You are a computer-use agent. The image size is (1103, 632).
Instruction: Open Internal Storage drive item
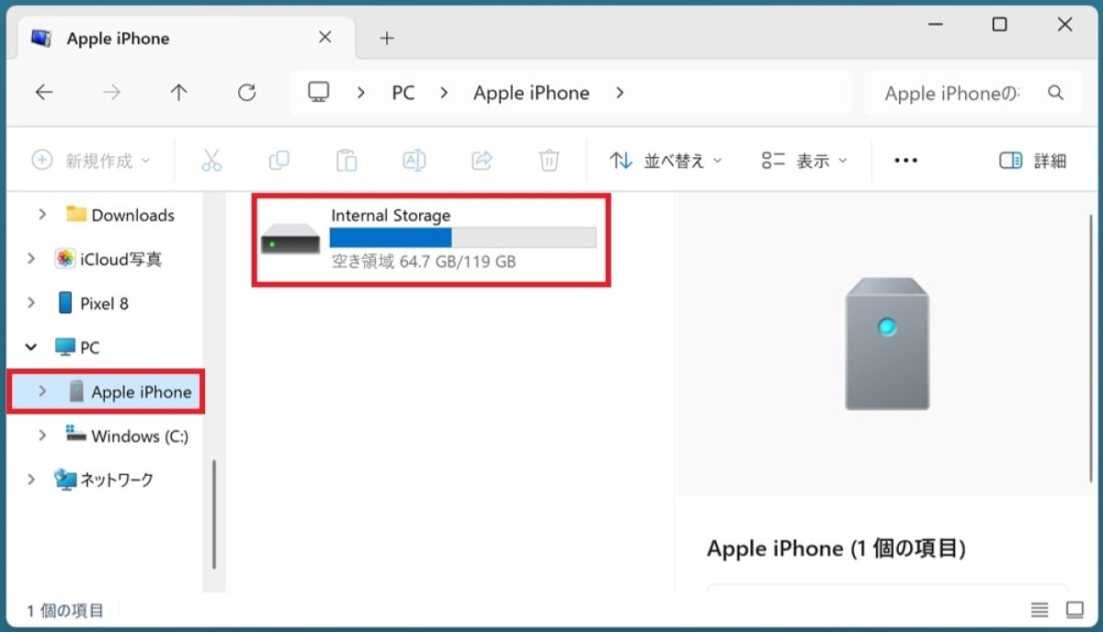click(429, 239)
